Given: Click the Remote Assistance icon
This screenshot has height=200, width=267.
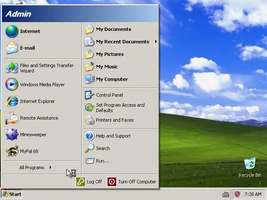Looking at the screenshot, I should tap(12, 118).
